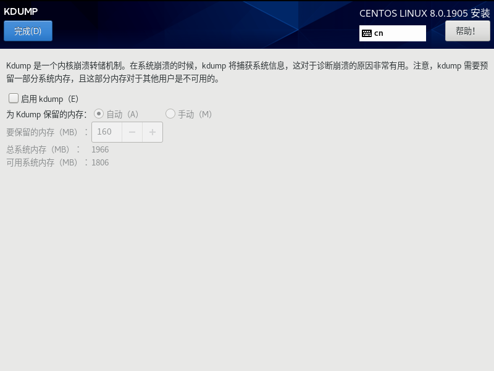This screenshot has height=371, width=494.
Task: Decrease reserved memory with minus button
Action: point(132,132)
